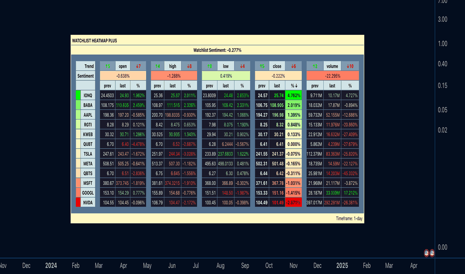Click the 'close' column group header
Viewport: 465px width, 274px height.
click(x=277, y=66)
